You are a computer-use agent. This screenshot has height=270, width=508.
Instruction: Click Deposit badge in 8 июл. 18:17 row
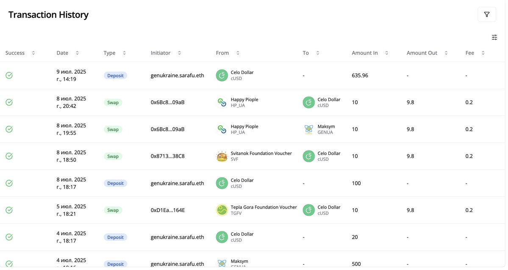[x=115, y=183]
